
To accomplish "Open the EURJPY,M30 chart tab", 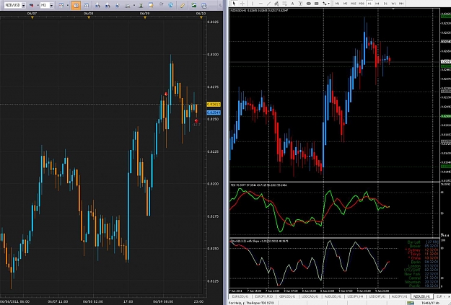I will 263,296.
